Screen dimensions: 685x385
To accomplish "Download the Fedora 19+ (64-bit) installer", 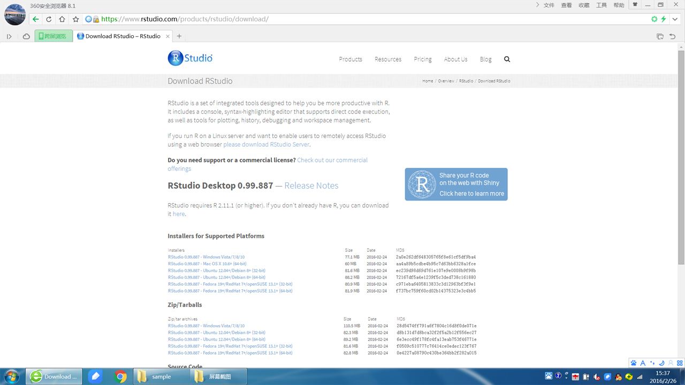I will [x=230, y=291].
